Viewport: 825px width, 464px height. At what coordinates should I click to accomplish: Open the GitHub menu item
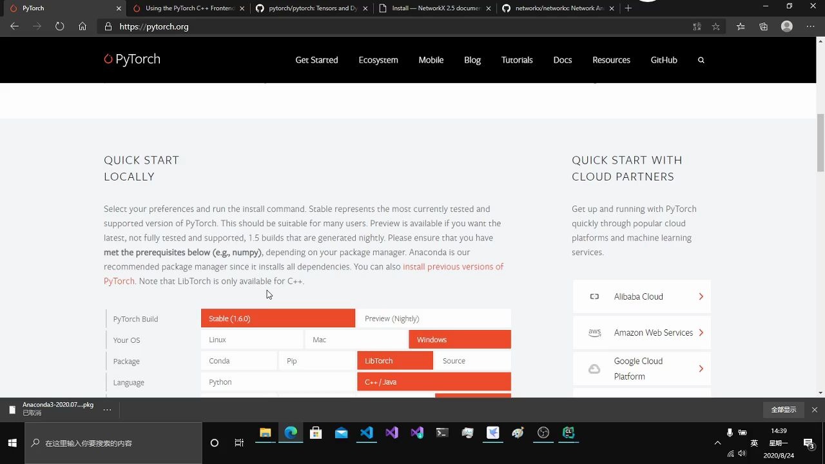pos(664,60)
